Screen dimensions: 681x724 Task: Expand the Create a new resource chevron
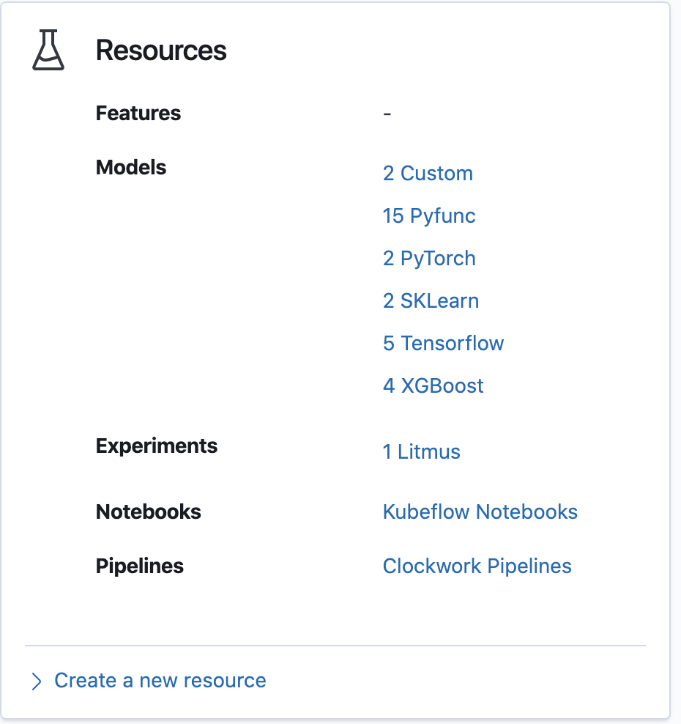(x=37, y=681)
